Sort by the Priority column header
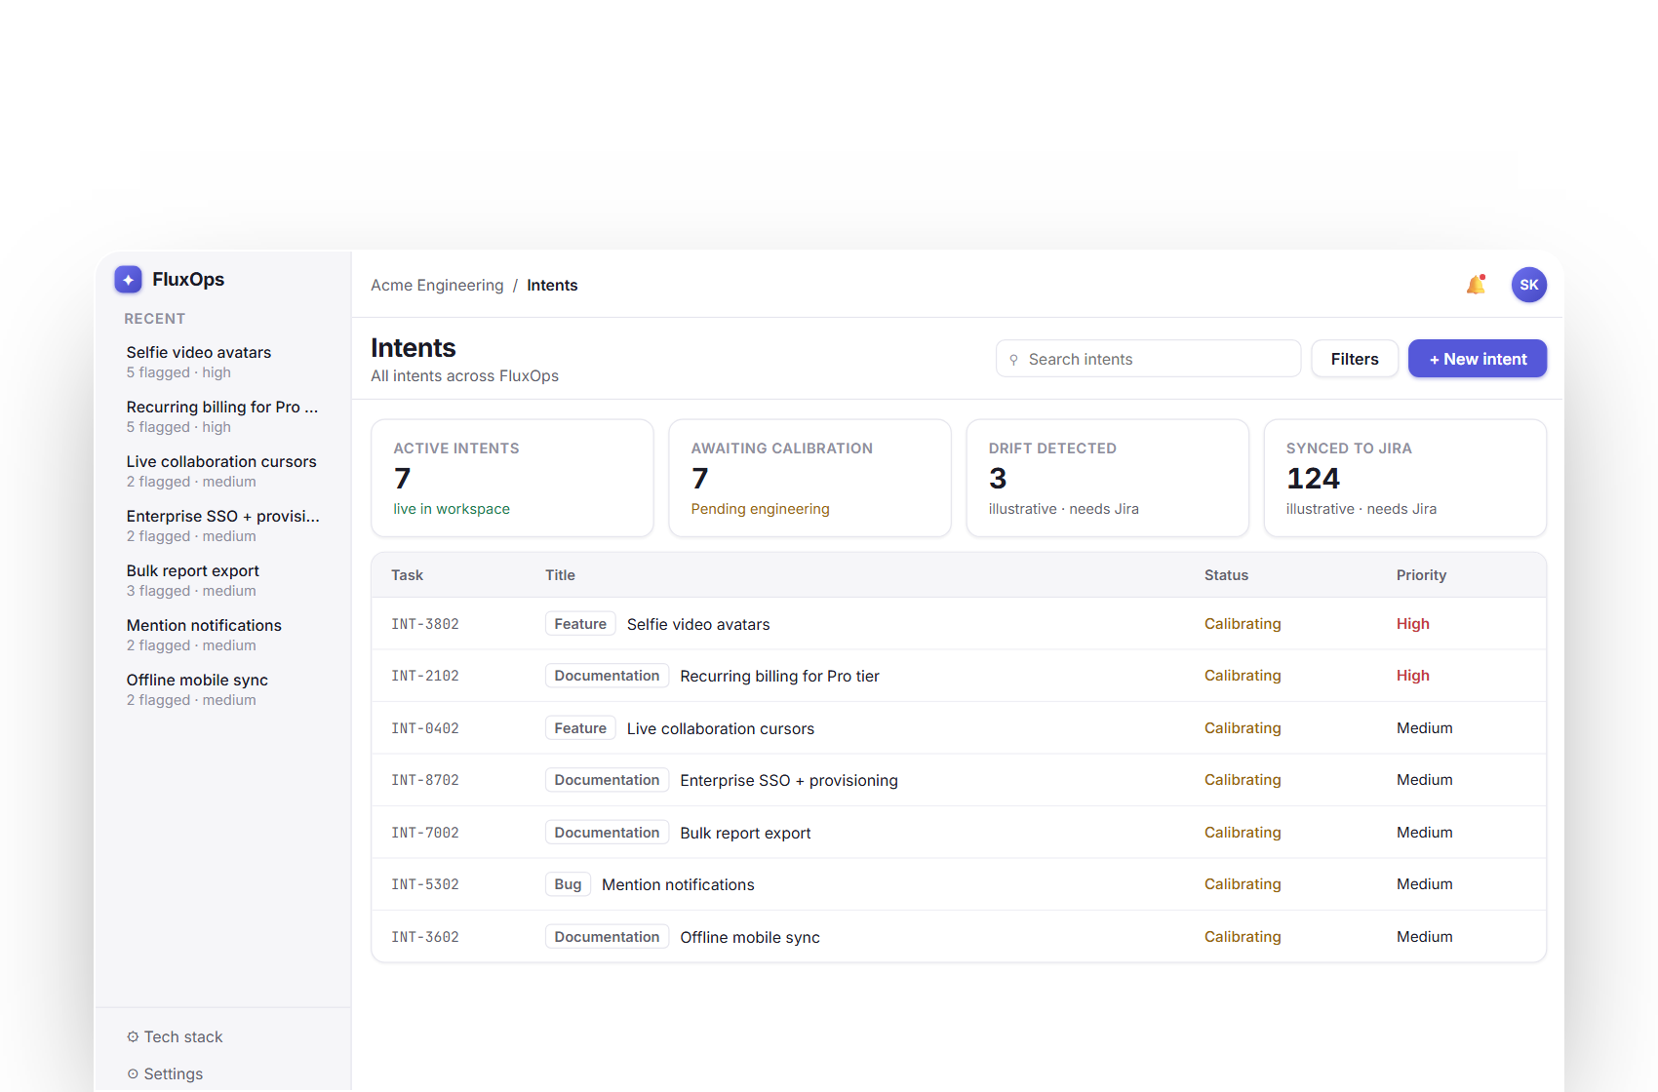 coord(1421,575)
